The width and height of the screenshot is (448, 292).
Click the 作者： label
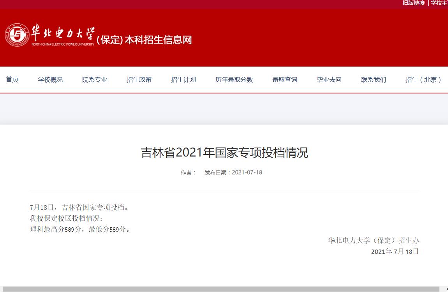coord(188,172)
